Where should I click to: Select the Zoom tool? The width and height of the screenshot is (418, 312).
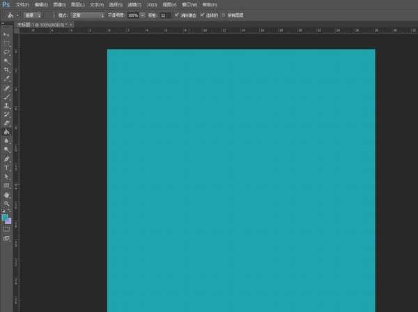6,204
